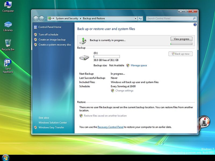Open Change settings link

click(124, 91)
